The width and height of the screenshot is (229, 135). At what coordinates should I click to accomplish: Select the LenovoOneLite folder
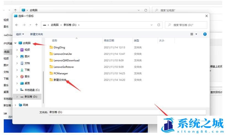click(62, 54)
